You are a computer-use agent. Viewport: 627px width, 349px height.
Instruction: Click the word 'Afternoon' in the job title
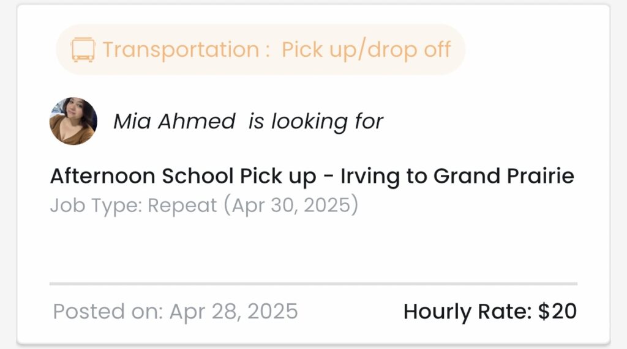click(102, 176)
